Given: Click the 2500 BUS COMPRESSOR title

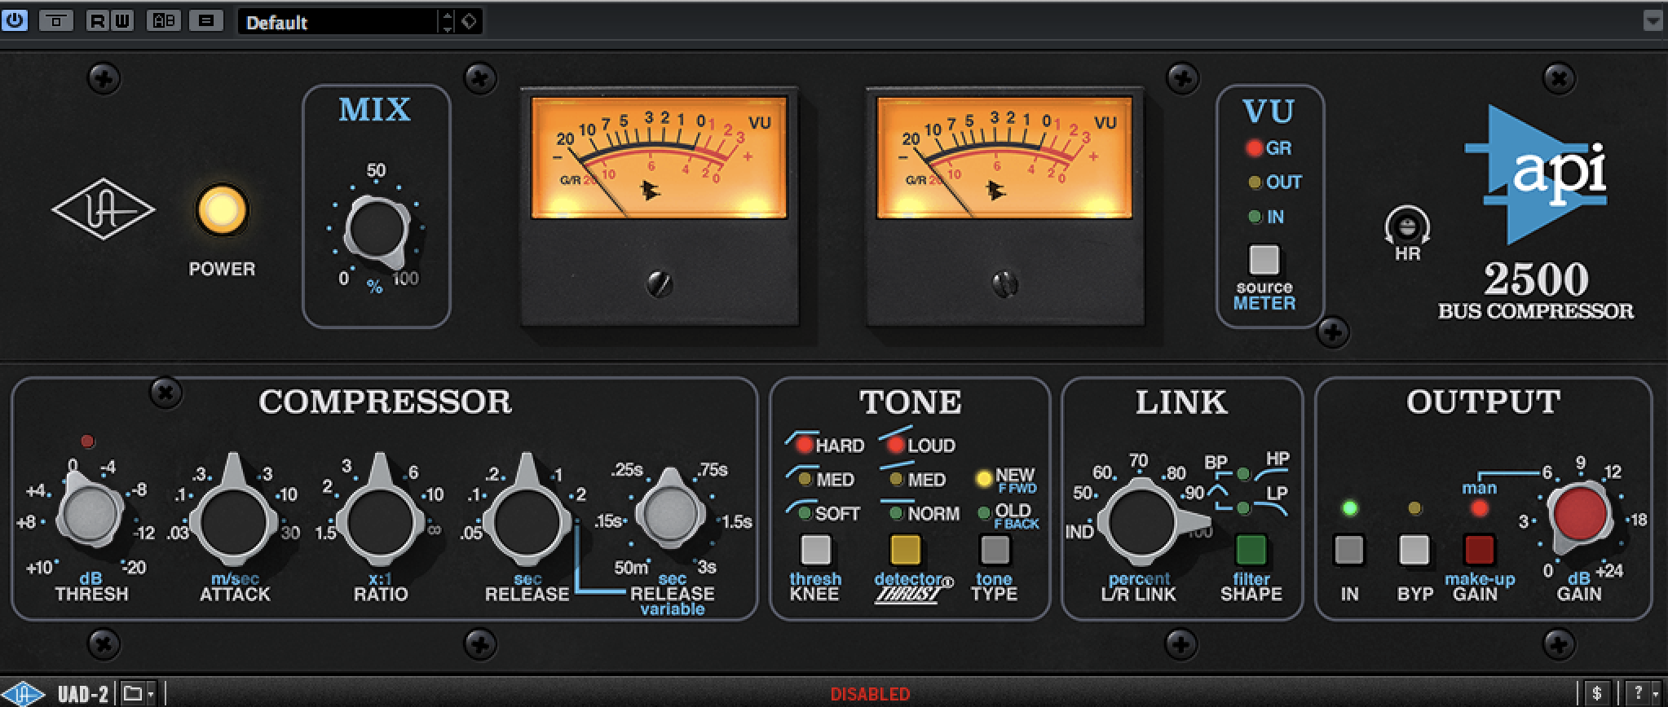Looking at the screenshot, I should point(1536,291).
